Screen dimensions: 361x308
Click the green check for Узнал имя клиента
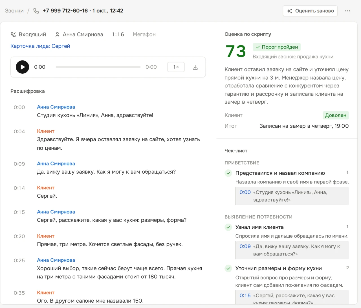pos(228,227)
